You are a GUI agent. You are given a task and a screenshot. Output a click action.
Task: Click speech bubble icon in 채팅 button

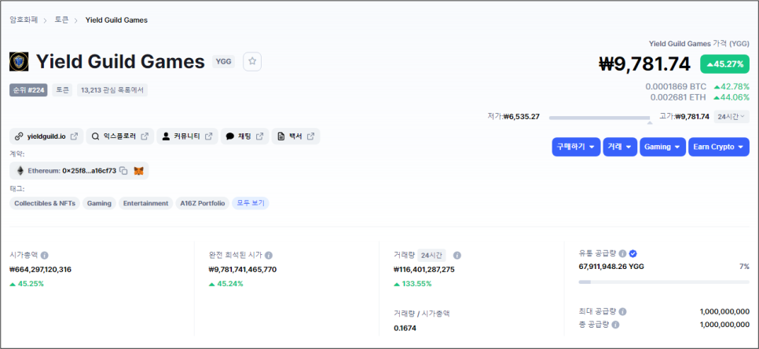pos(230,136)
